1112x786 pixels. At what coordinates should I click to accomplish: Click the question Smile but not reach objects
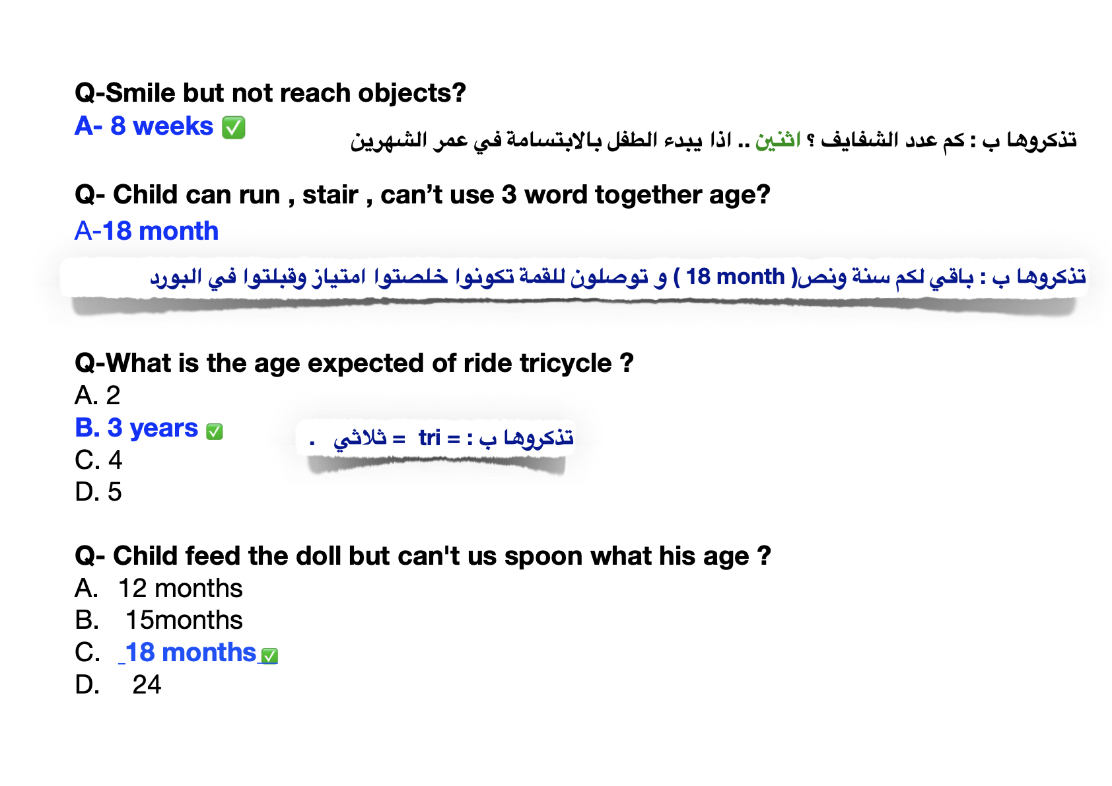271,93
